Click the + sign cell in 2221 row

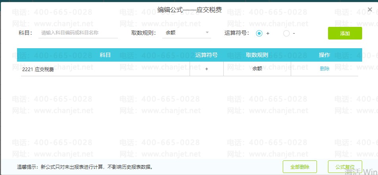tap(207, 69)
